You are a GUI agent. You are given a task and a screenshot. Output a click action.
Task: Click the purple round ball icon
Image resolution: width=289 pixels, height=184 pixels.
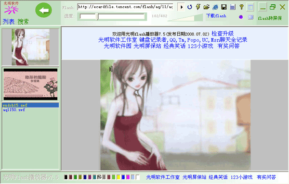[x=241, y=17]
